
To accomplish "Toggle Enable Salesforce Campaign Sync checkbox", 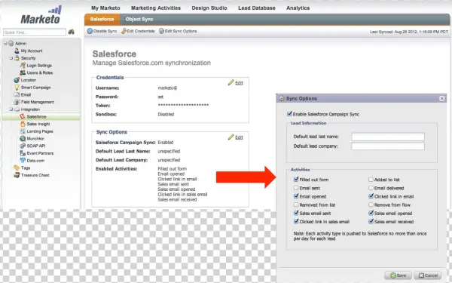I will tap(289, 114).
